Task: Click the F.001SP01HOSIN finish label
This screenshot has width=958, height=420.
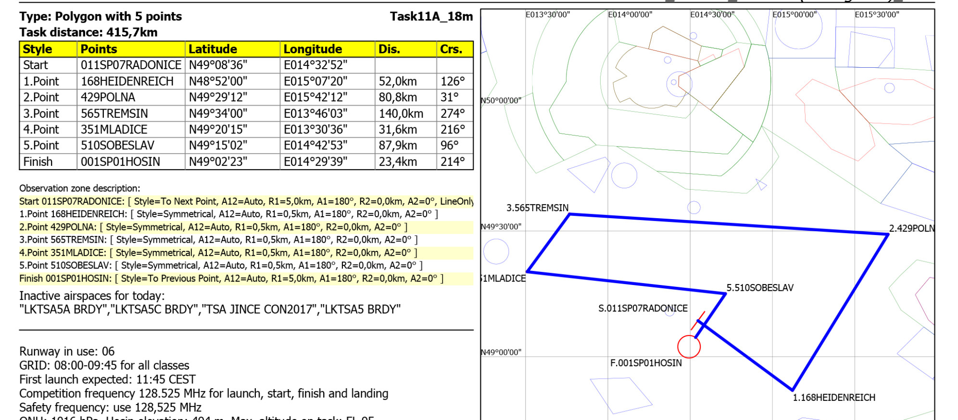Action: point(645,363)
